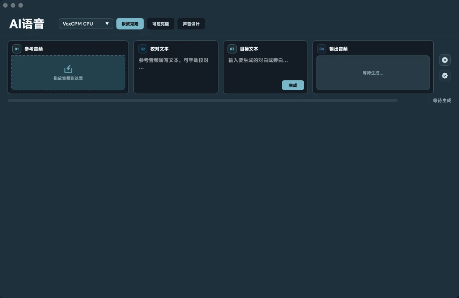Click the 等待生成 status text beside progress bar

[x=442, y=100]
